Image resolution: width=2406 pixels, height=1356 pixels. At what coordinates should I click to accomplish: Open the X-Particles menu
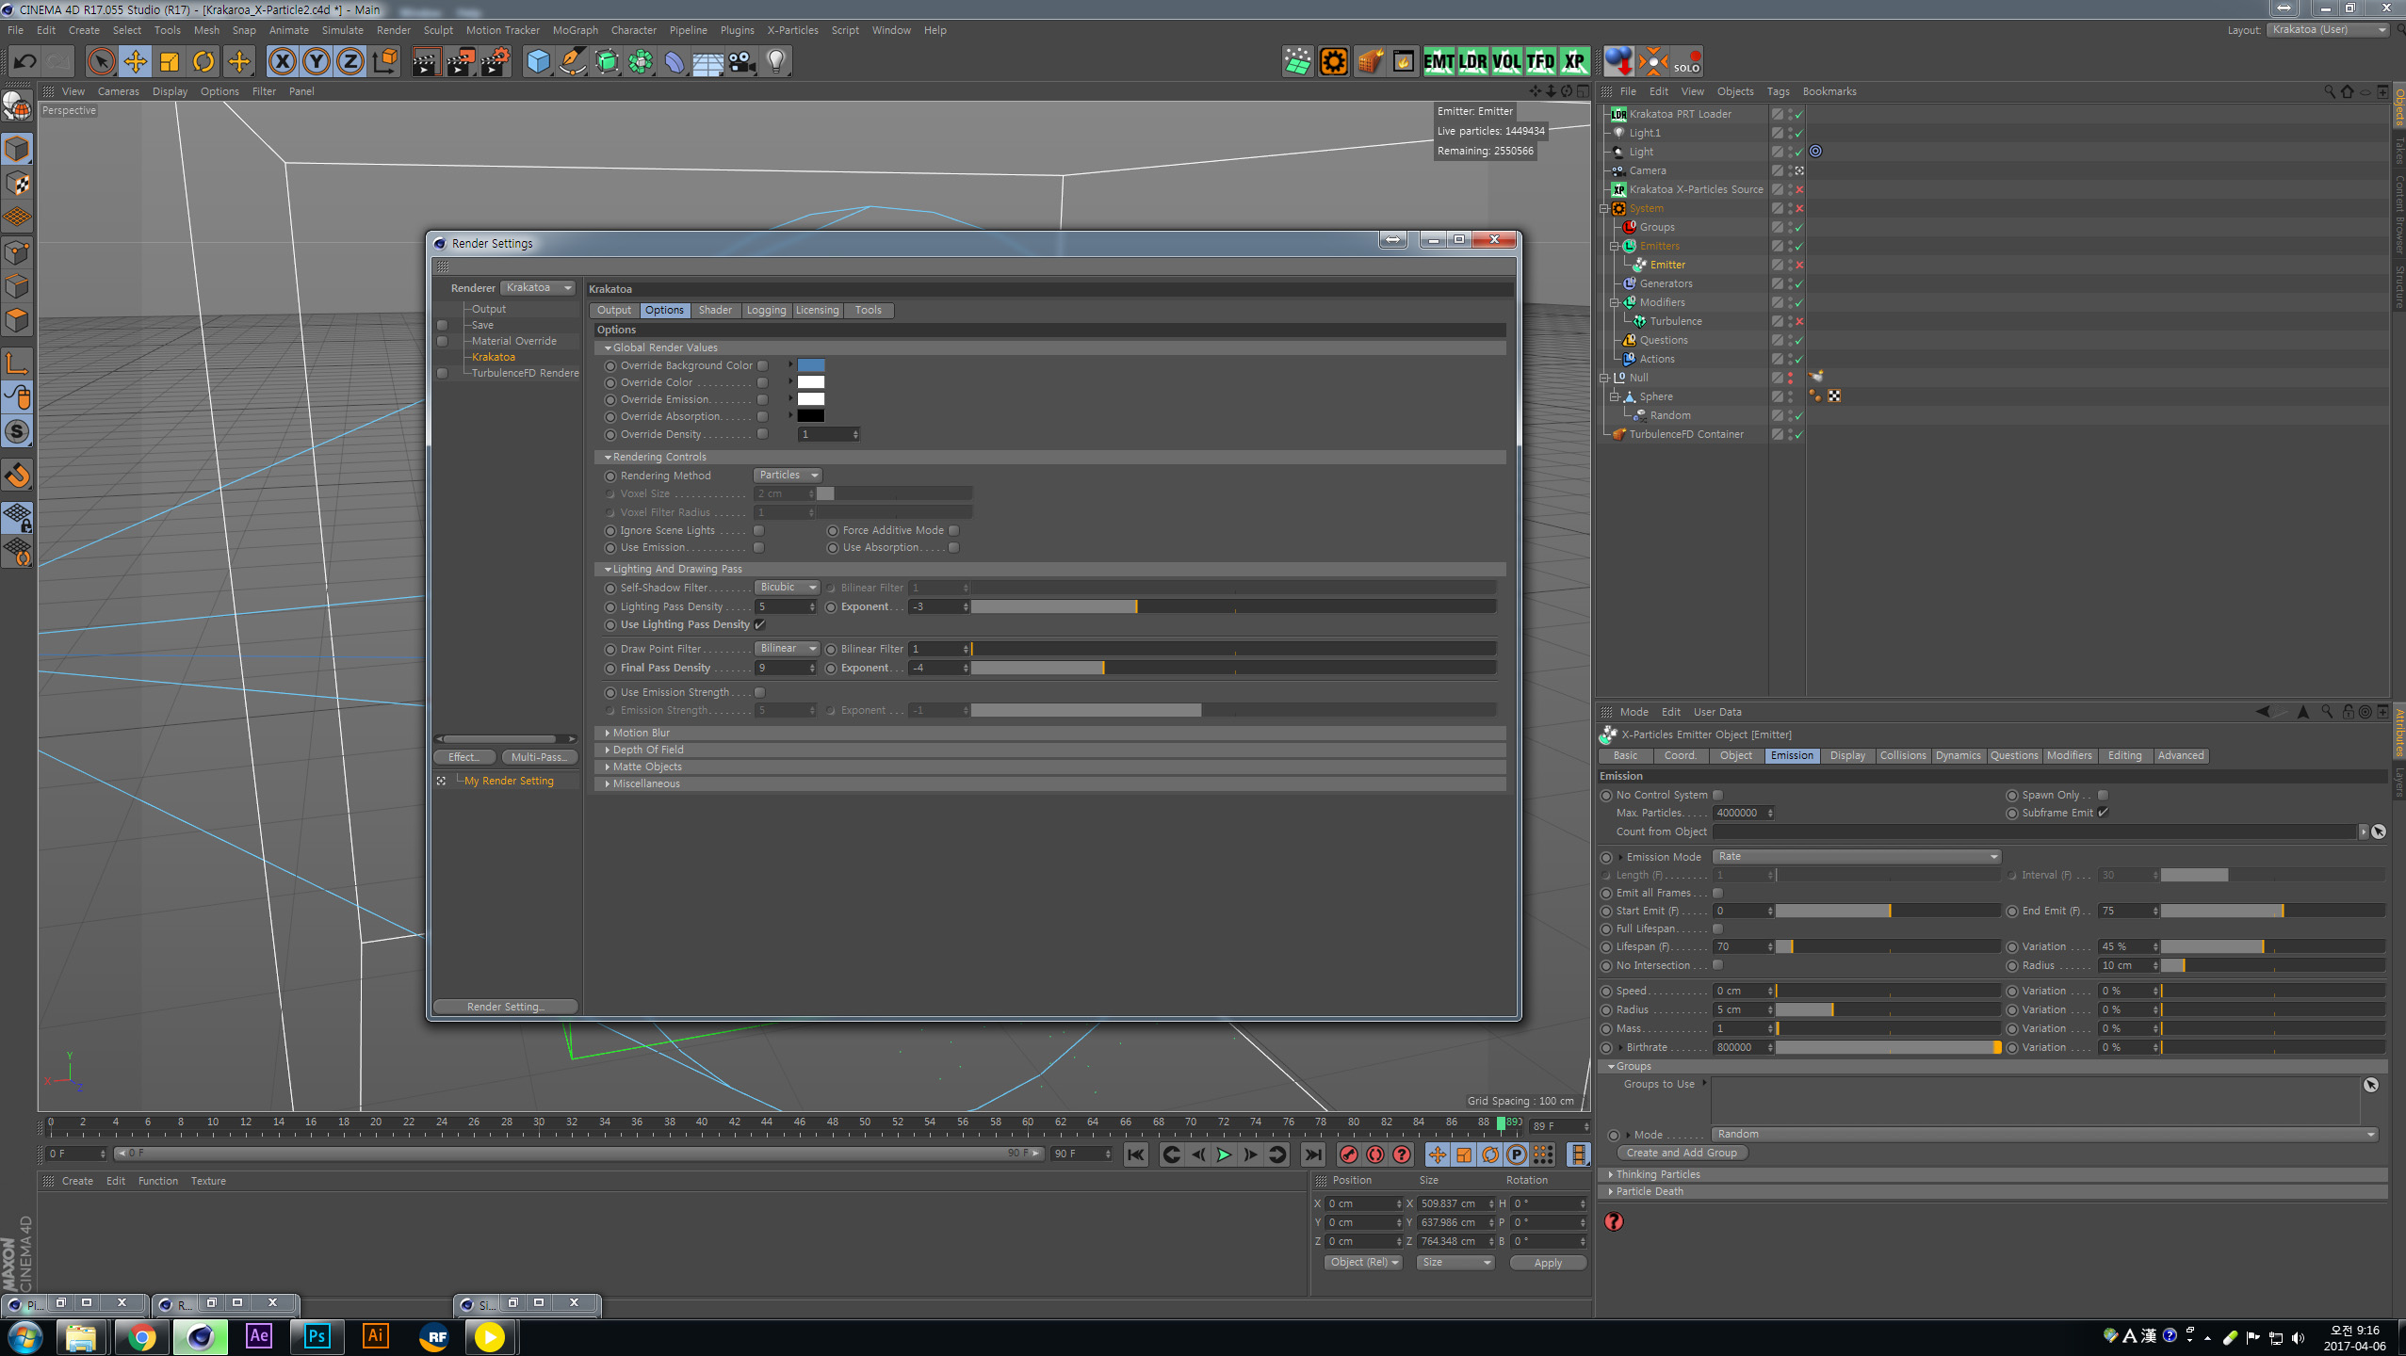[792, 30]
